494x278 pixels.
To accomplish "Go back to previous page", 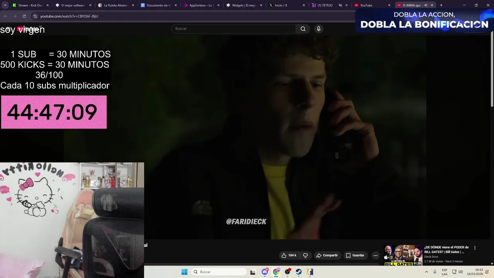I will (5, 16).
